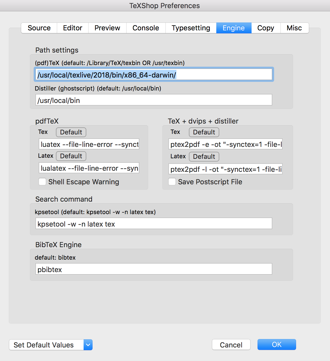Reset the dvips Tex command to Default
This screenshot has width=330, height=361.
pyautogui.click(x=204, y=132)
